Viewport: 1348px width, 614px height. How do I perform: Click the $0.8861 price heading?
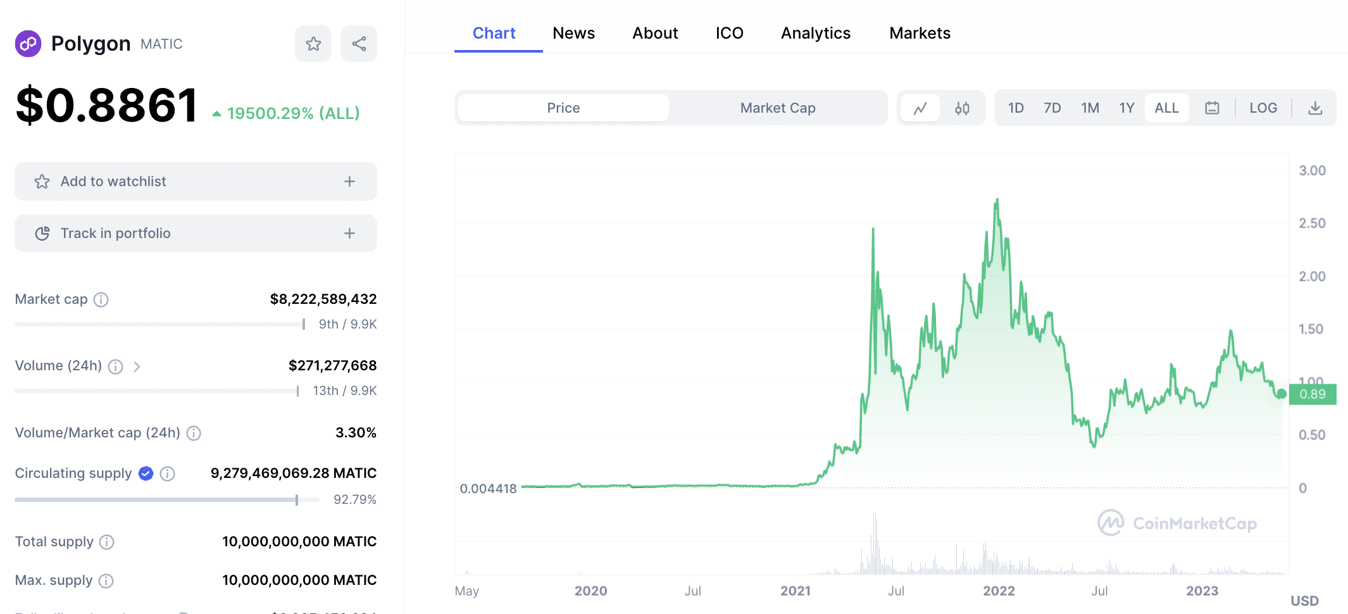(107, 105)
